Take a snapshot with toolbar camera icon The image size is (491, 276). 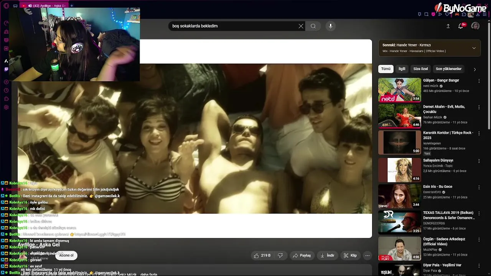[426, 14]
